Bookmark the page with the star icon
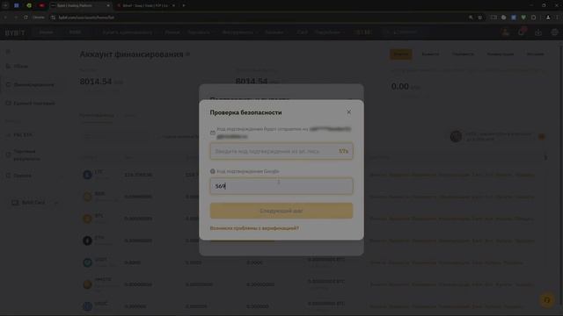563x316 pixels. (x=480, y=18)
